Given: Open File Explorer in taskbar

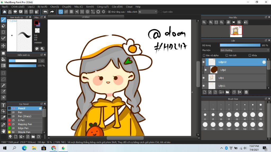Looking at the screenshot, I should pyautogui.click(x=34, y=148).
